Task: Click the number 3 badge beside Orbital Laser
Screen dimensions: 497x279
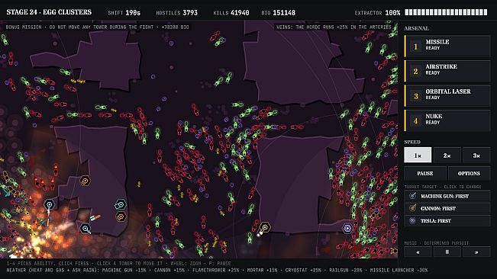Action: tap(416, 96)
